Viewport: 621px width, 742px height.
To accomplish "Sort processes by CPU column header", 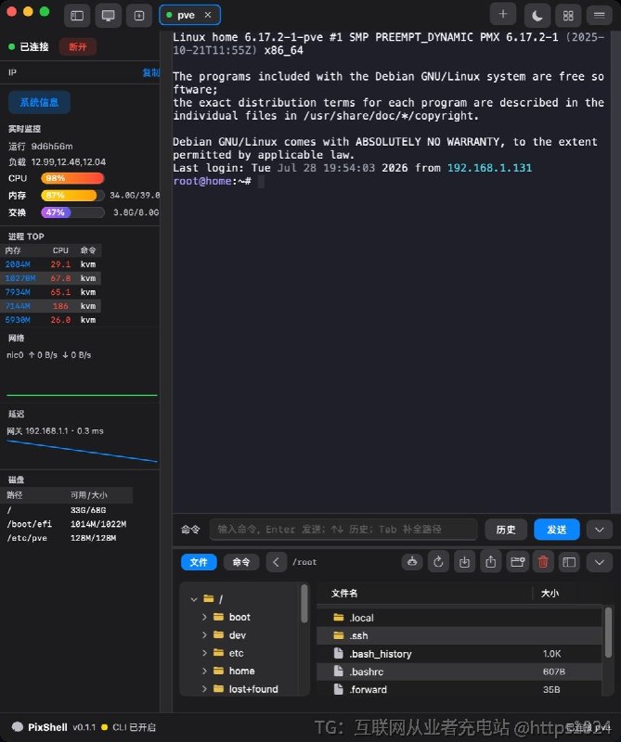I will click(x=60, y=250).
